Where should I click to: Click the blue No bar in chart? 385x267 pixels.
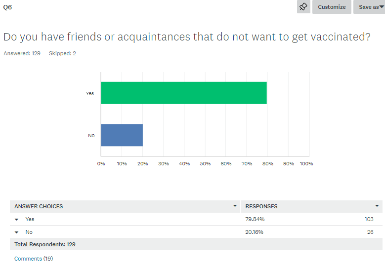point(122,135)
